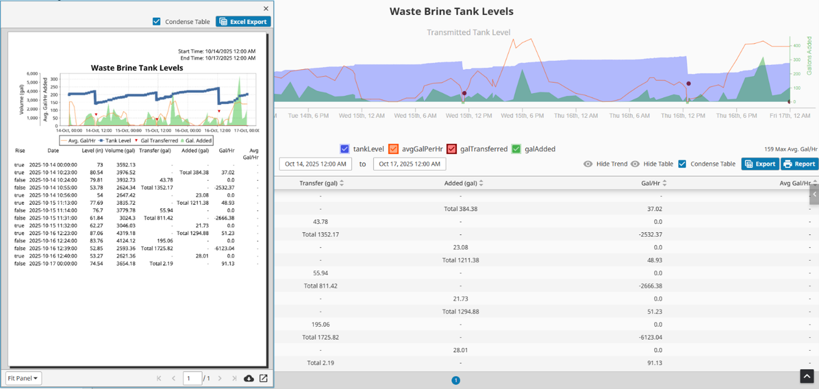Disable Condense Table in the report panel

156,22
